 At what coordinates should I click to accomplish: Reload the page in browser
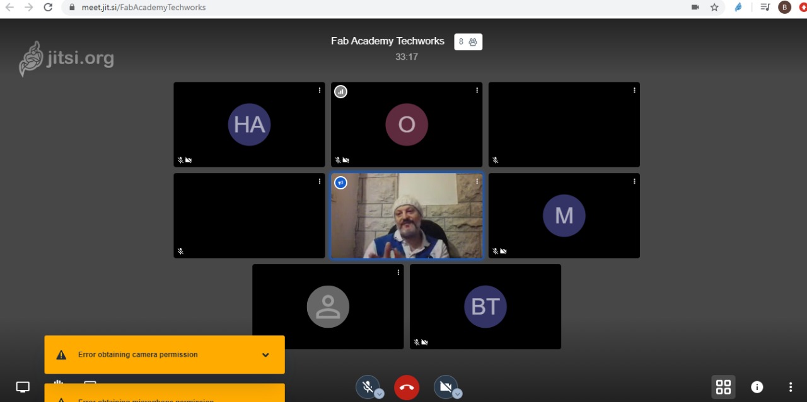[x=48, y=8]
